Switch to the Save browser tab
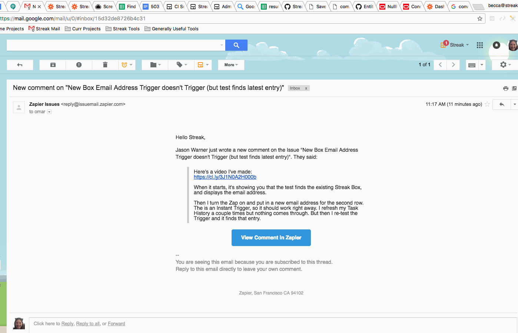The width and height of the screenshot is (518, 333). (318, 6)
